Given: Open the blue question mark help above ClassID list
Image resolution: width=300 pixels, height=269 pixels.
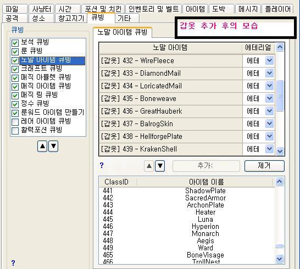Looking at the screenshot, I should (102, 165).
